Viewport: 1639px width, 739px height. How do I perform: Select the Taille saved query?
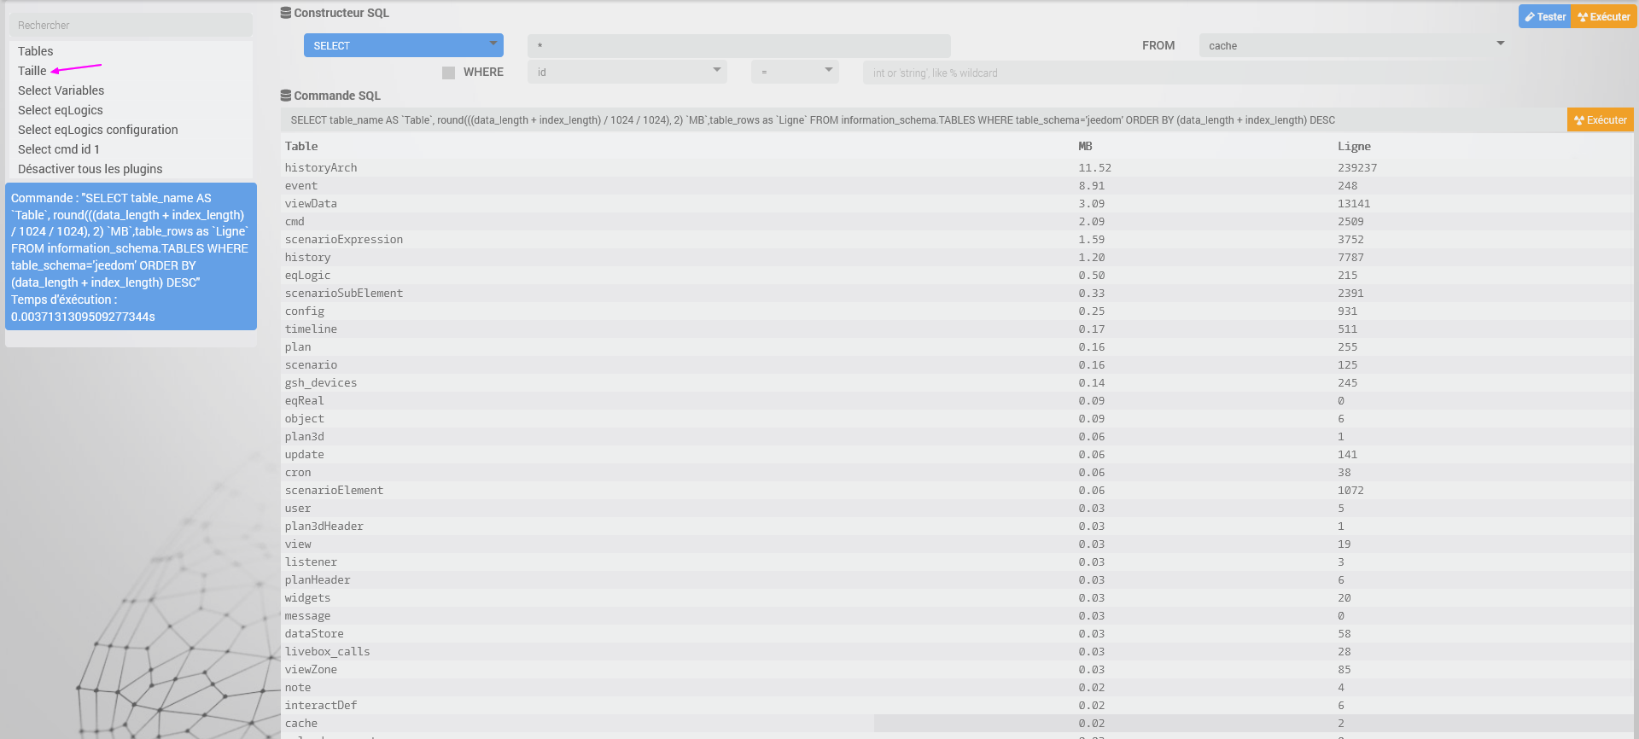coord(32,71)
